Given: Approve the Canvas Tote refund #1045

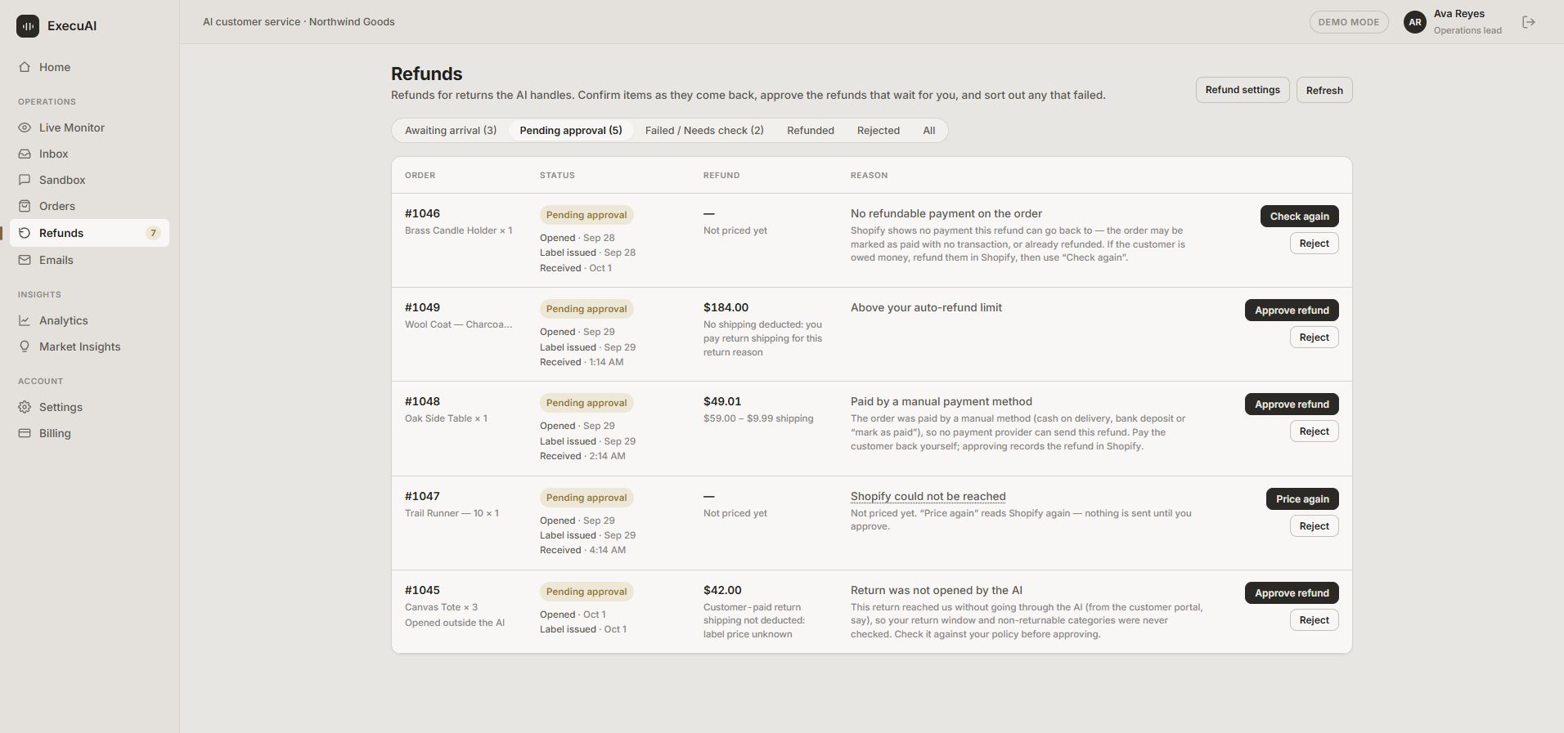Looking at the screenshot, I should (1292, 593).
